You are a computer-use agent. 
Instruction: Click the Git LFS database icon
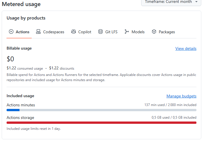pyautogui.click(x=100, y=32)
